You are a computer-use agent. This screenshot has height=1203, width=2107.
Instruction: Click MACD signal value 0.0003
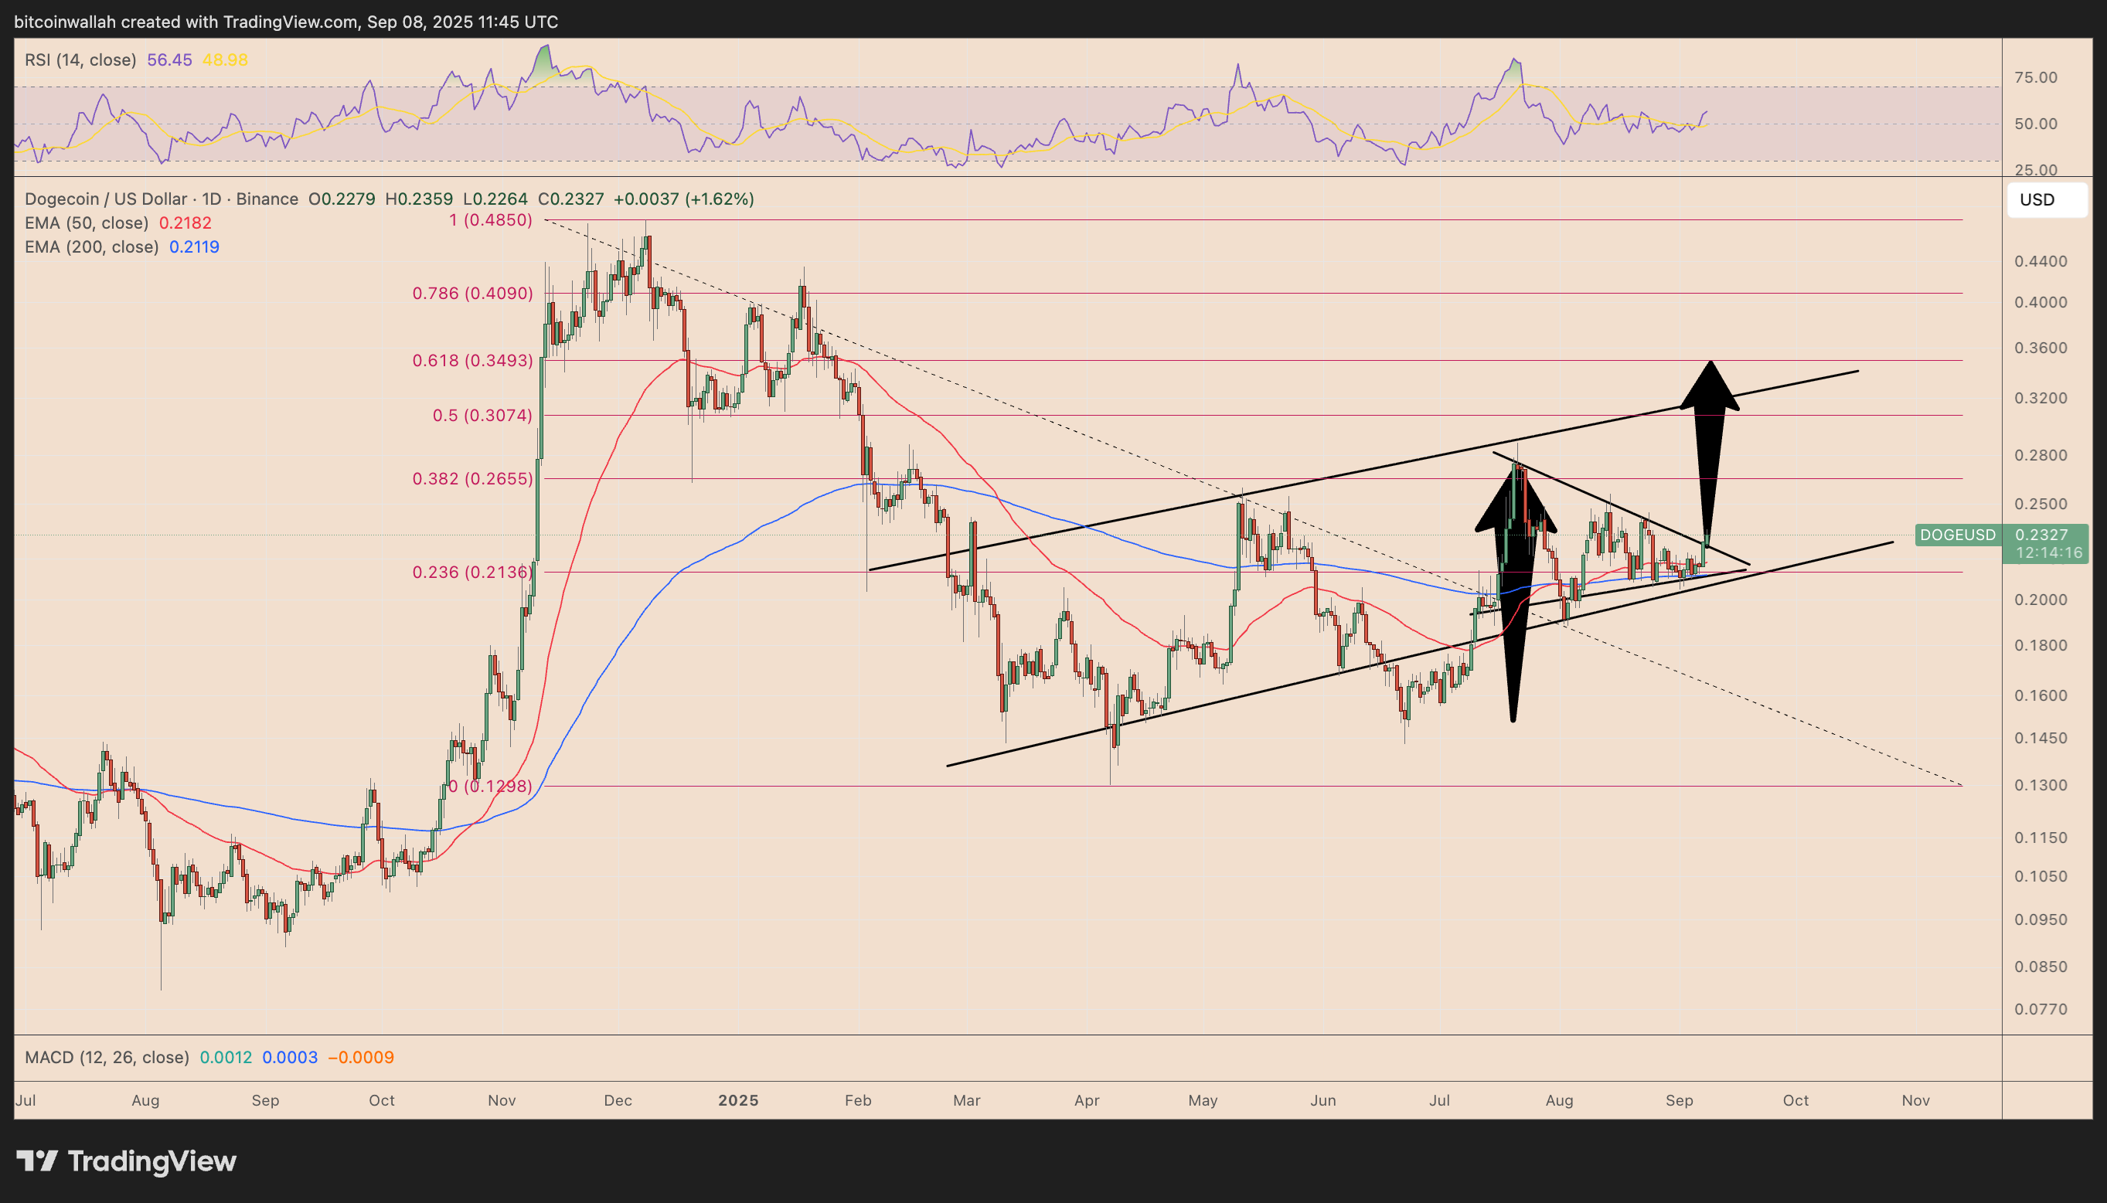pyautogui.click(x=290, y=1058)
